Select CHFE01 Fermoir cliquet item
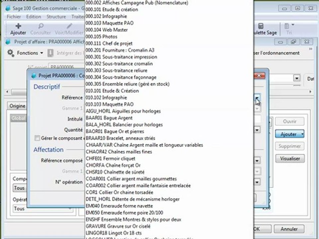This screenshot has height=239, width=319. [x=110, y=159]
